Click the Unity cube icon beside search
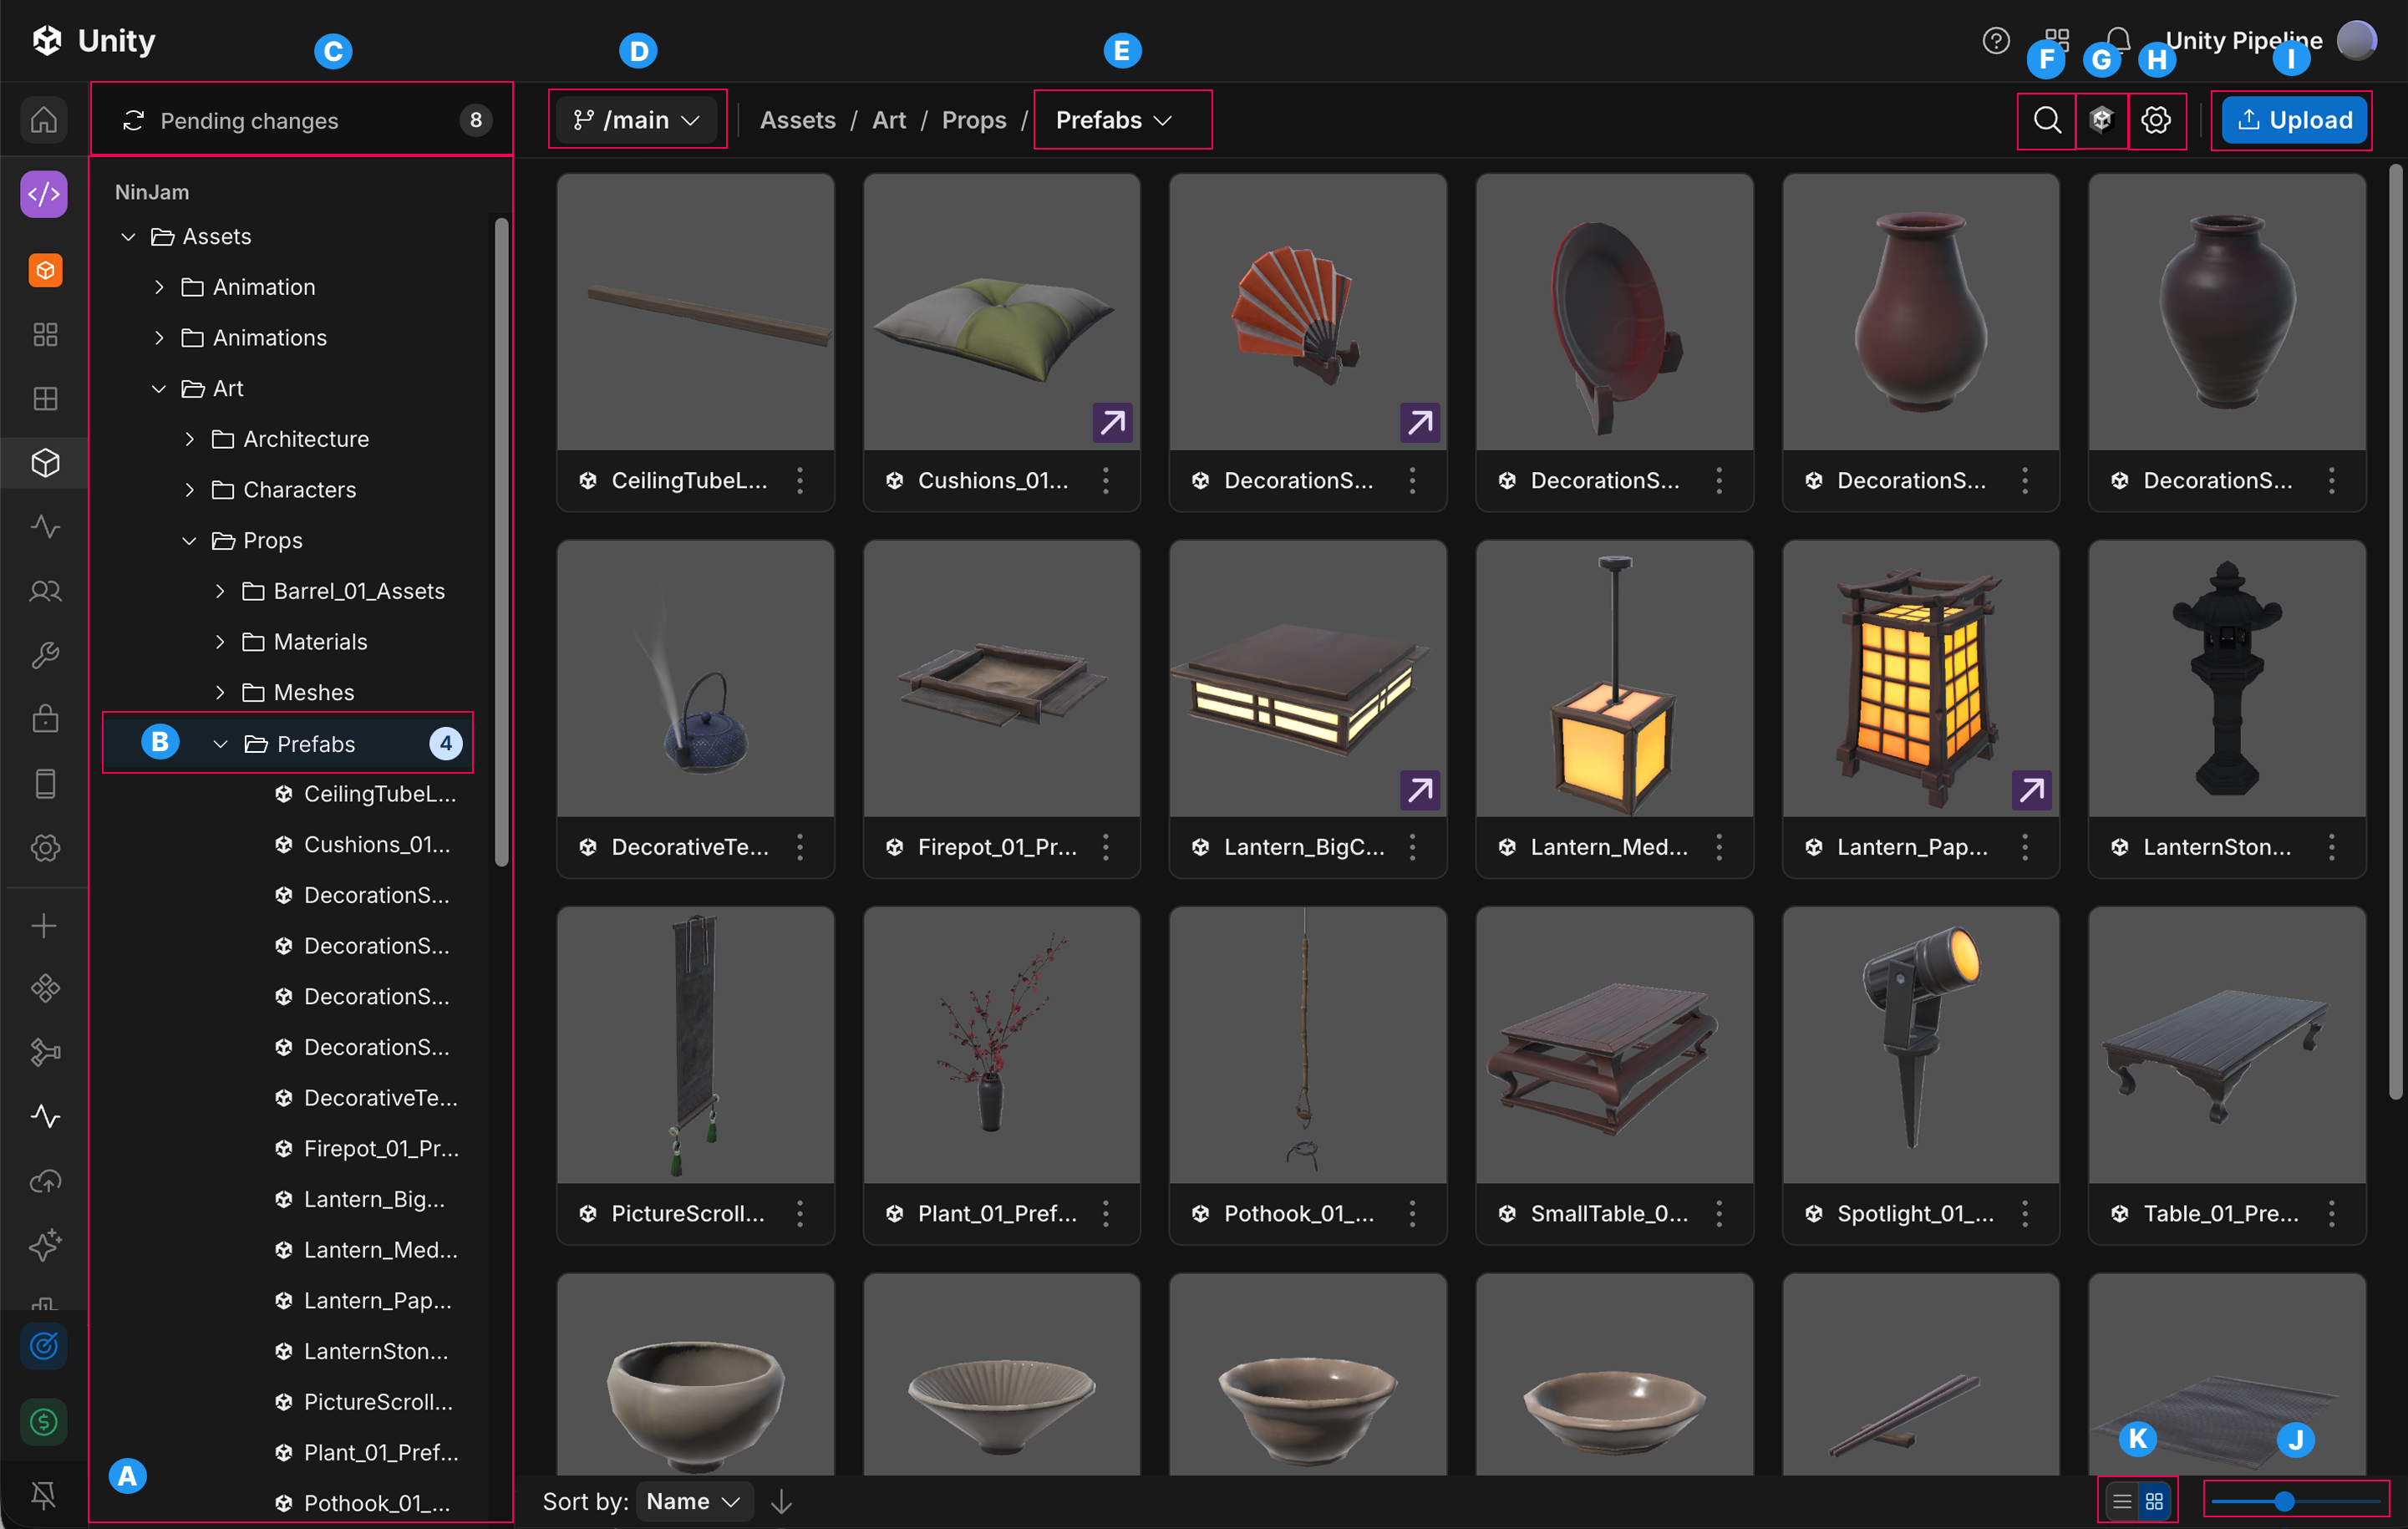The width and height of the screenshot is (2408, 1529). pos(2101,120)
